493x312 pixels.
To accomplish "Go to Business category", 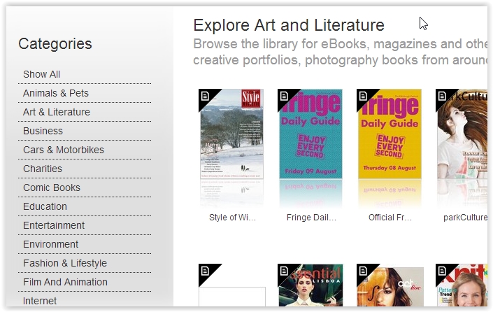I will click(x=43, y=131).
